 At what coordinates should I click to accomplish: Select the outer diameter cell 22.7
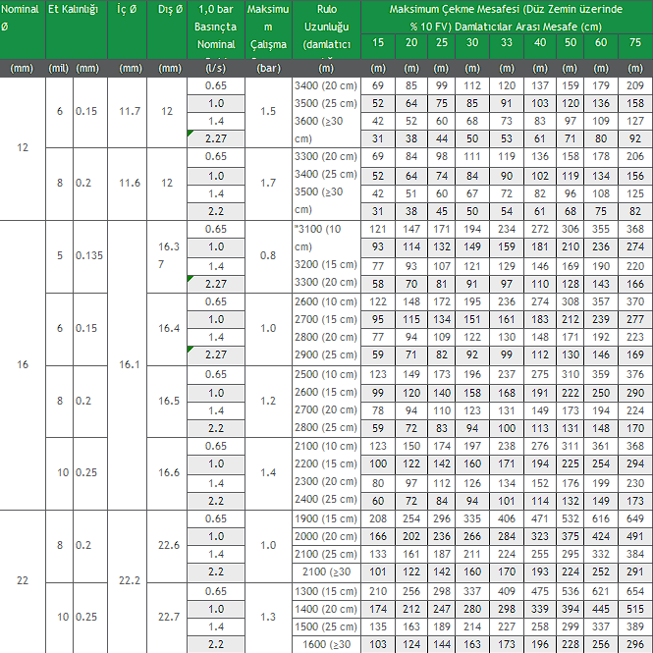pos(170,617)
